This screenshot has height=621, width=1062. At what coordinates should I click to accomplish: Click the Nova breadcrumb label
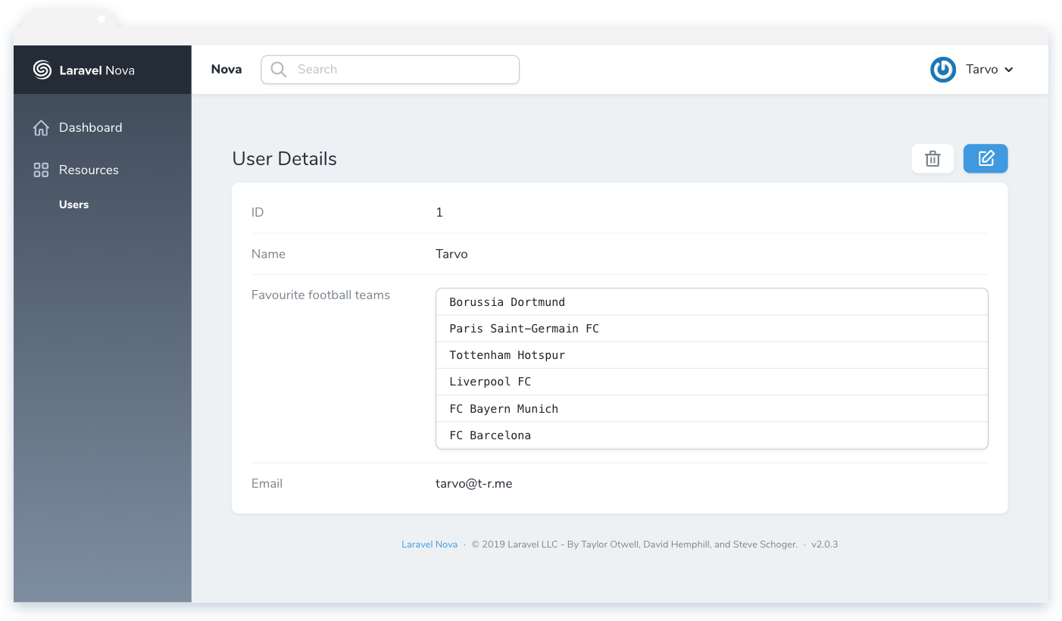tap(226, 69)
